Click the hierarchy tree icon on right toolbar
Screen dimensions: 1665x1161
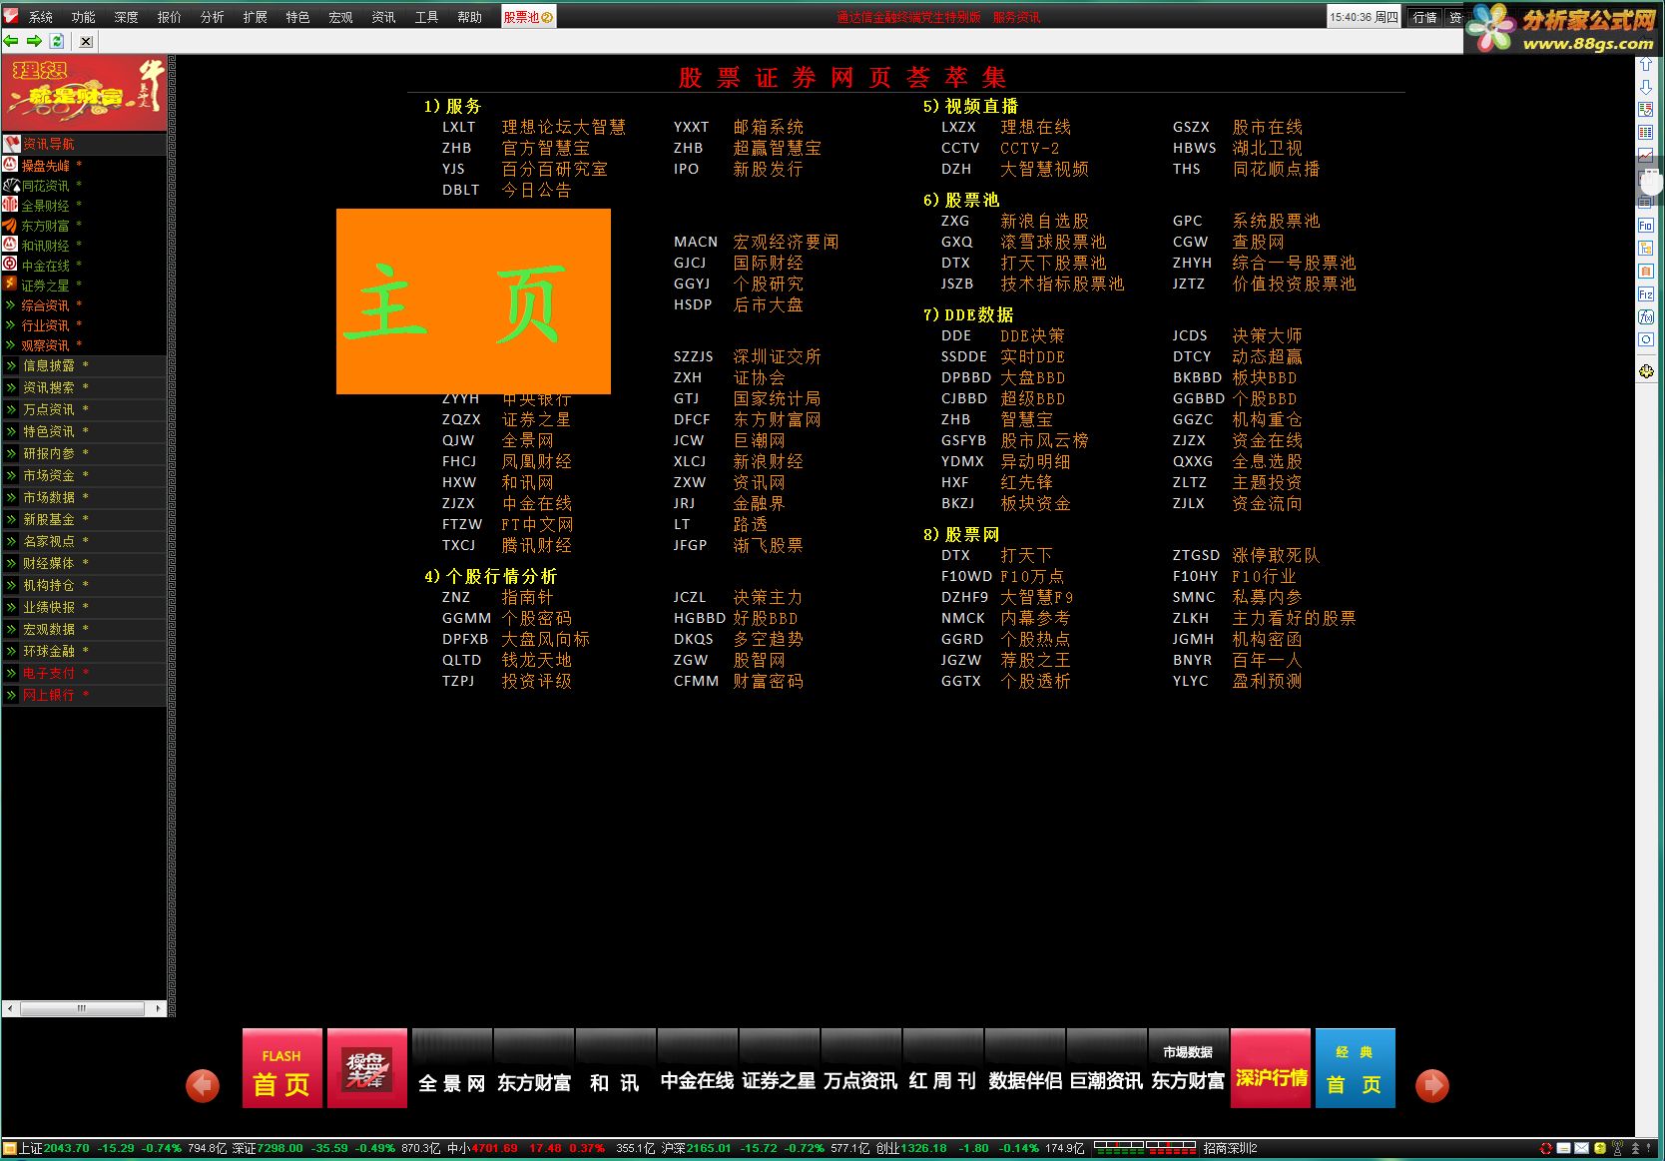click(x=1646, y=248)
